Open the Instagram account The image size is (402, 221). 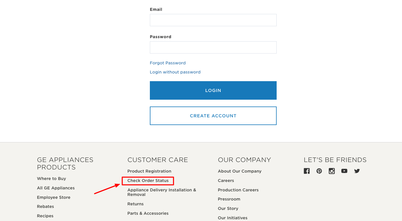(332, 171)
